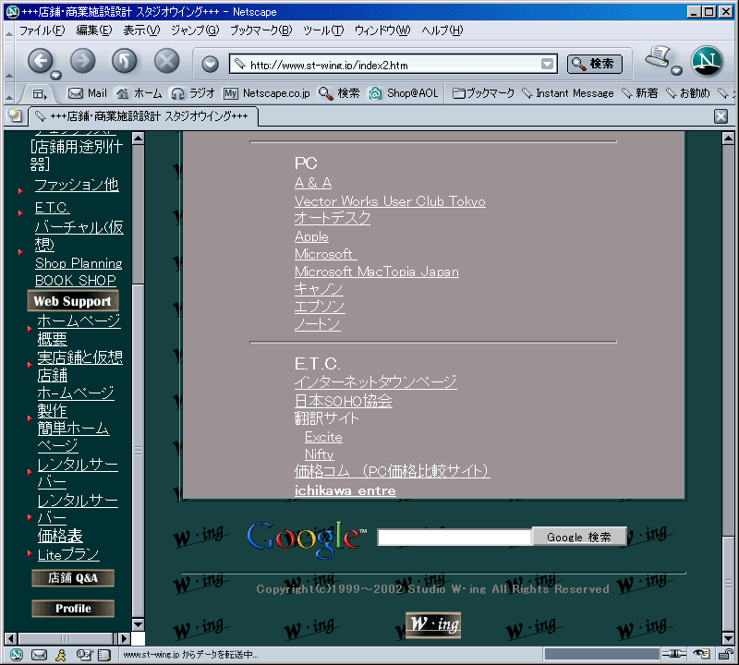The image size is (739, 665).
Task: Collapse the personal toolbar grippy
Action: click(9, 93)
